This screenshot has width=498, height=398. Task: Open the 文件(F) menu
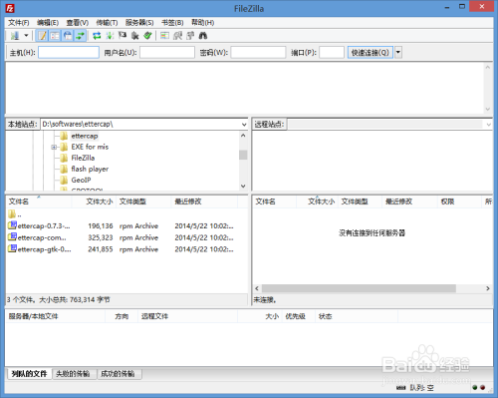point(19,23)
